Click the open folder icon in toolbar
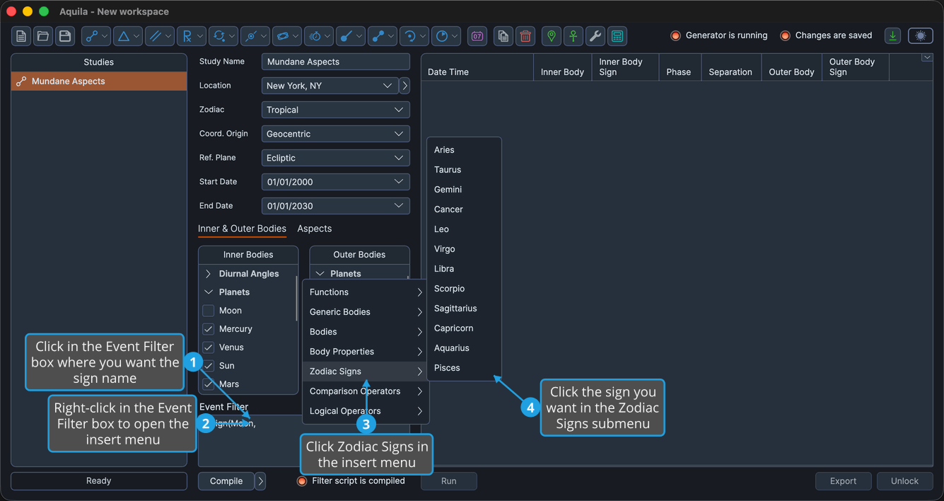Screen dimensions: 944x501 tap(43, 36)
